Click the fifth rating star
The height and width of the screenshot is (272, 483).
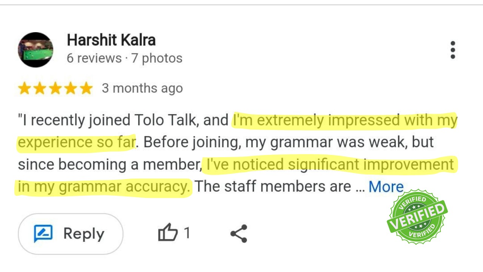click(86, 88)
